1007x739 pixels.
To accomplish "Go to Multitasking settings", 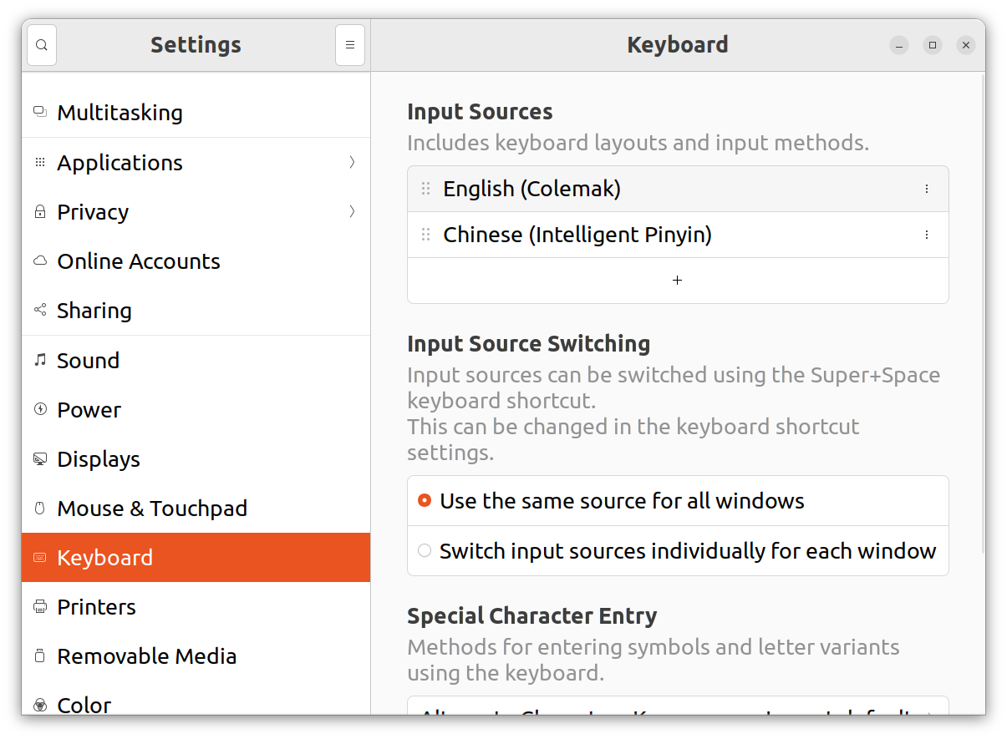I will click(x=196, y=113).
